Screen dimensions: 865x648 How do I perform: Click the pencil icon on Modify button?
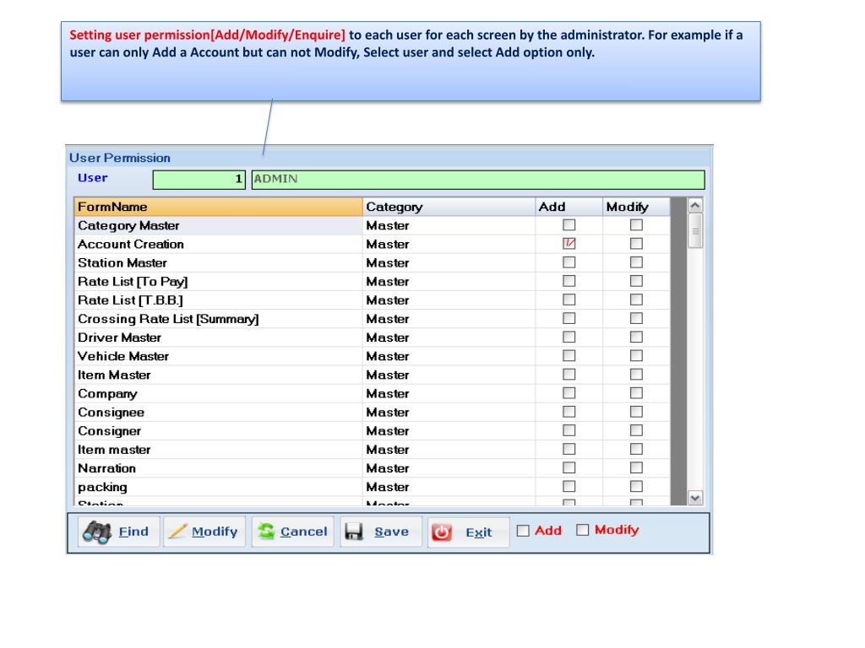coord(177,532)
